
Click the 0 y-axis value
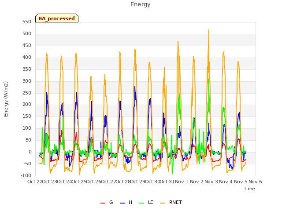click(30, 152)
